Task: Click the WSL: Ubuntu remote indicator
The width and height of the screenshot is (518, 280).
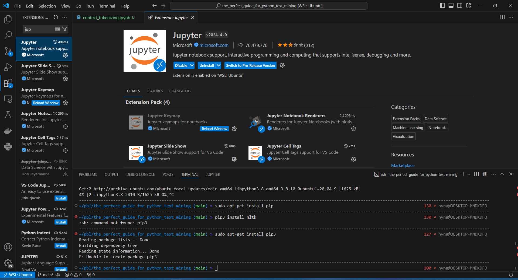Action: point(18,275)
